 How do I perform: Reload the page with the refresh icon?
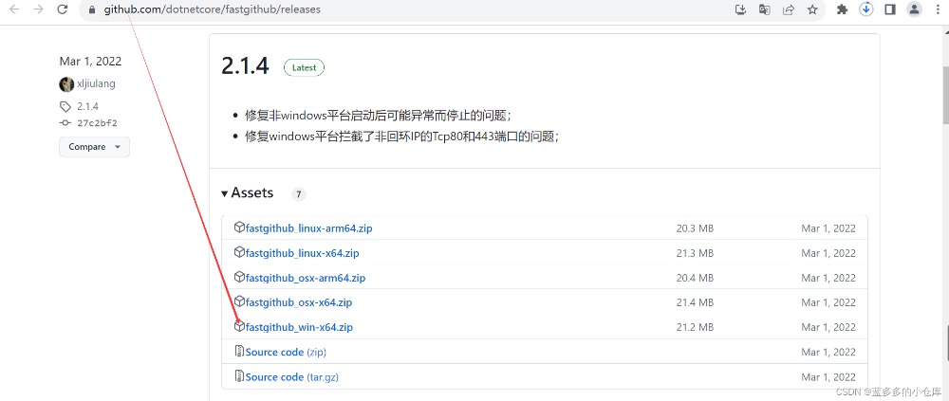(62, 9)
